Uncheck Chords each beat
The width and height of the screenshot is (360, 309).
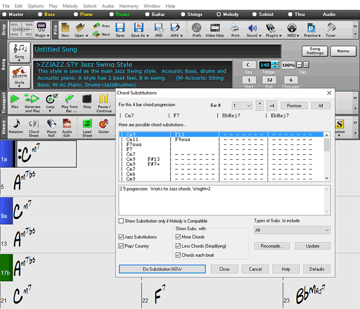click(x=178, y=255)
